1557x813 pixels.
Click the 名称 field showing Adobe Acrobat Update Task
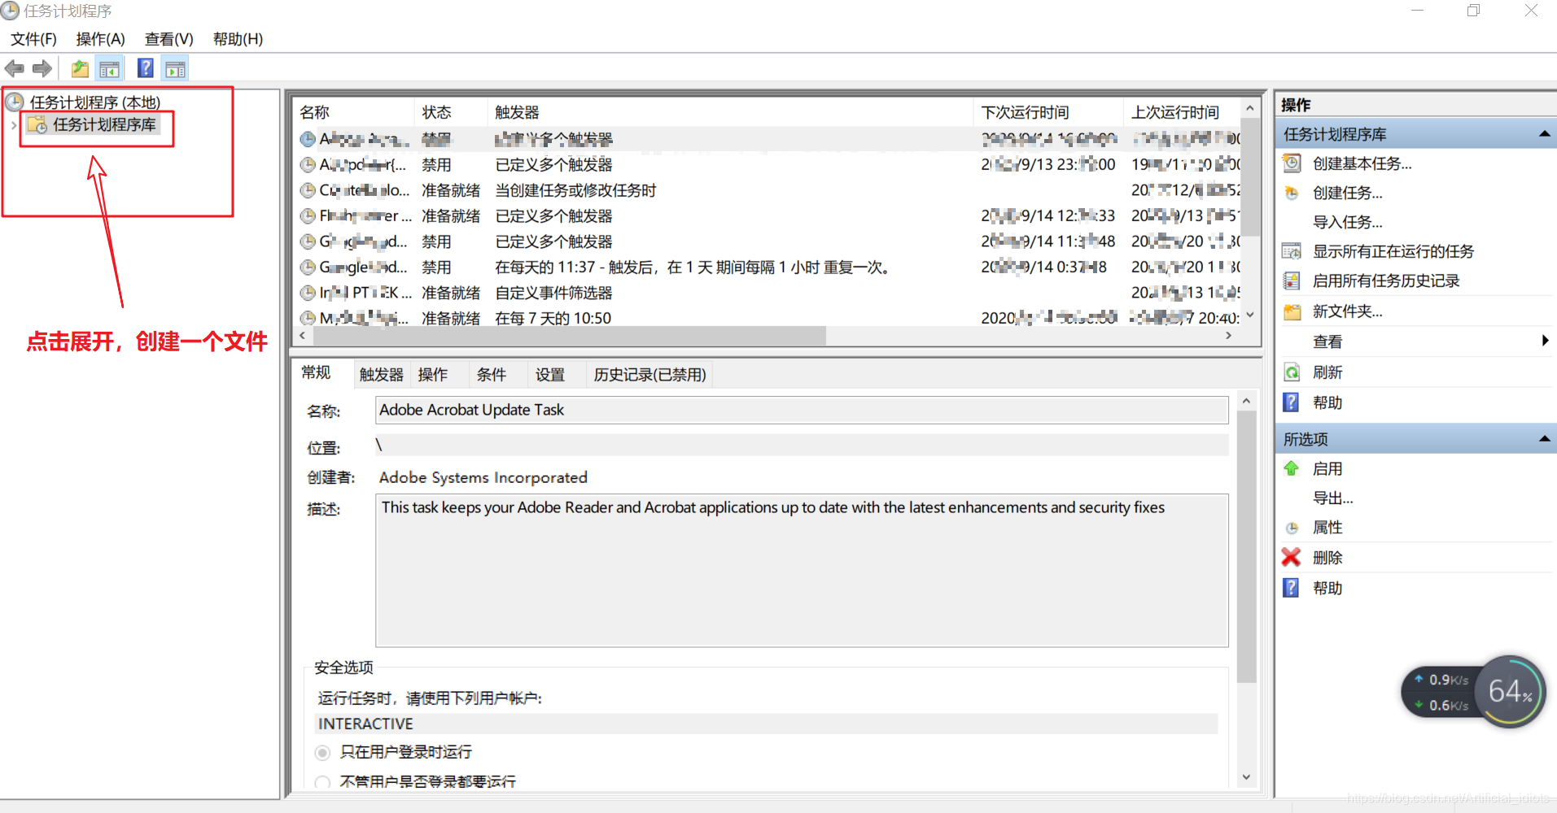(x=802, y=410)
